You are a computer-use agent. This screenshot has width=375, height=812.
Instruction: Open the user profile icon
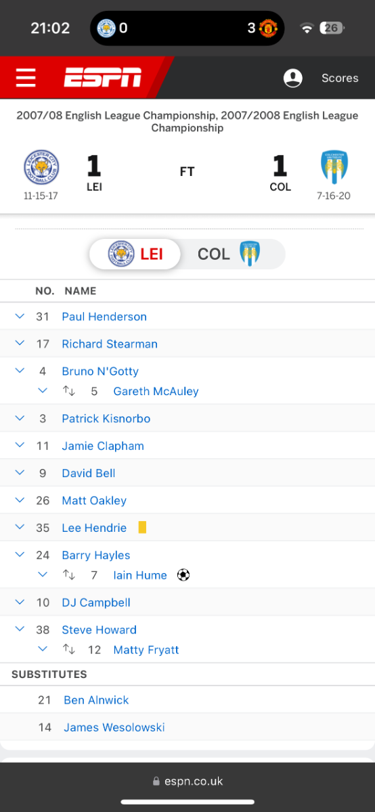click(x=293, y=78)
